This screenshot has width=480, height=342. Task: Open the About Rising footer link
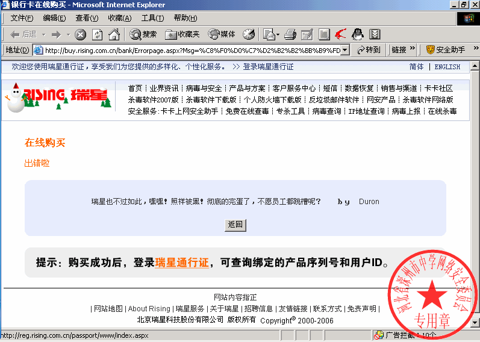click(149, 309)
